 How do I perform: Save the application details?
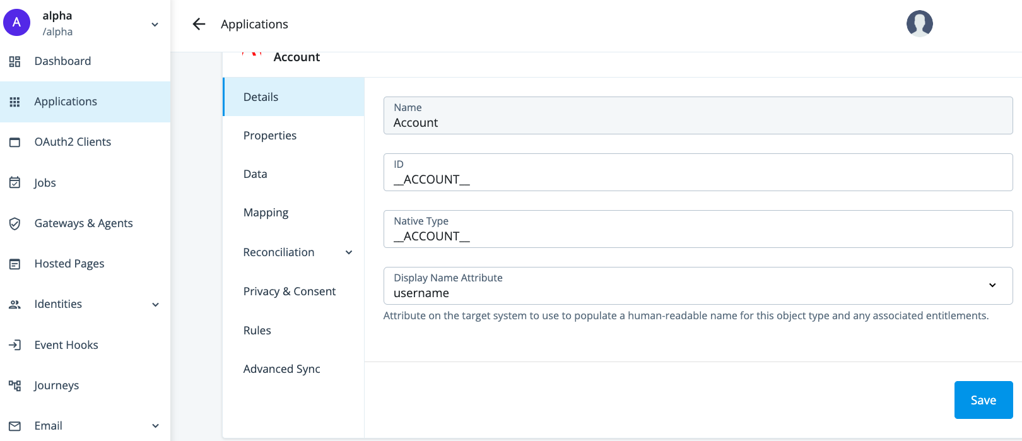tap(984, 400)
